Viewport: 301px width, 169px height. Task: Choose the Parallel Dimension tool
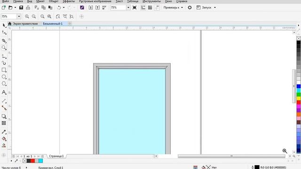[x=4, y=100]
